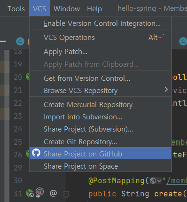The width and height of the screenshot is (187, 202).
Task: Click the Spring bean gutter icon on line 20
Action: (x=28, y=77)
